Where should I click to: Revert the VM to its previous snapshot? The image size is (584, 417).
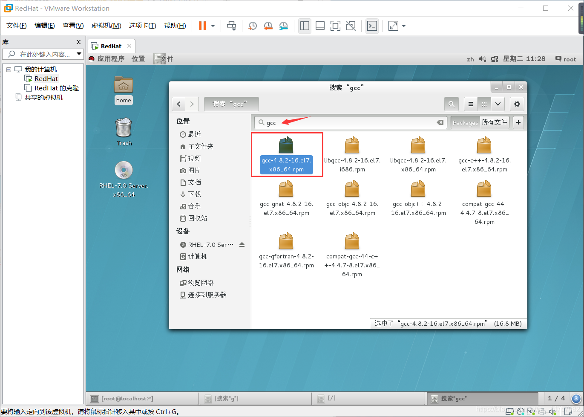pos(268,26)
